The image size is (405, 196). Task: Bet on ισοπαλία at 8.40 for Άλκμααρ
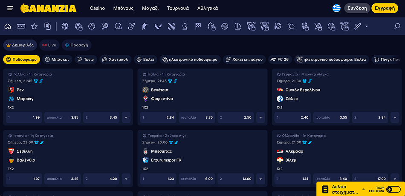331,179
